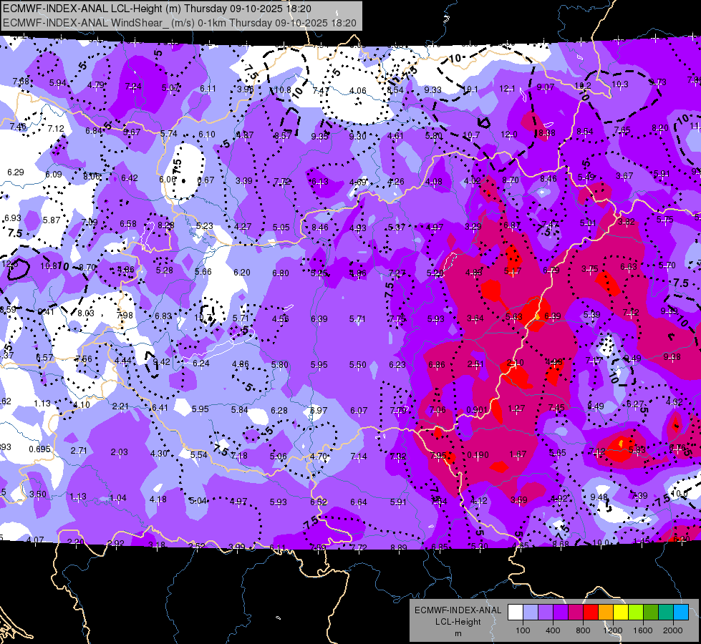The height and width of the screenshot is (644, 701).
Task: Select the 'LCL-Height' label in the legend box
Action: coord(458,622)
